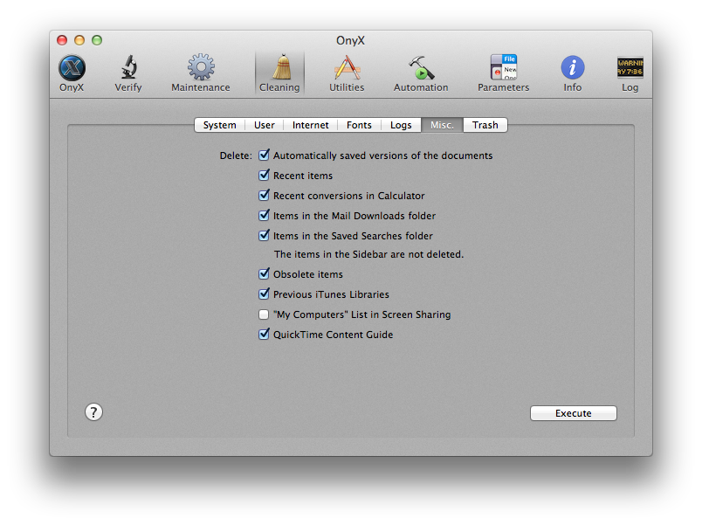
Task: Disable Previous iTunes Libraries deletion
Action: tap(264, 294)
